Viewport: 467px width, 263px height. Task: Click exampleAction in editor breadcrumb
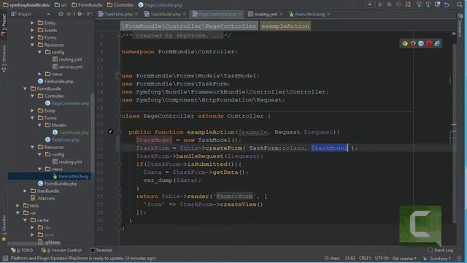(x=285, y=26)
